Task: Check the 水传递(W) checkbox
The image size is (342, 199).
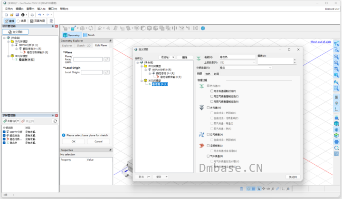Action: [208, 108]
